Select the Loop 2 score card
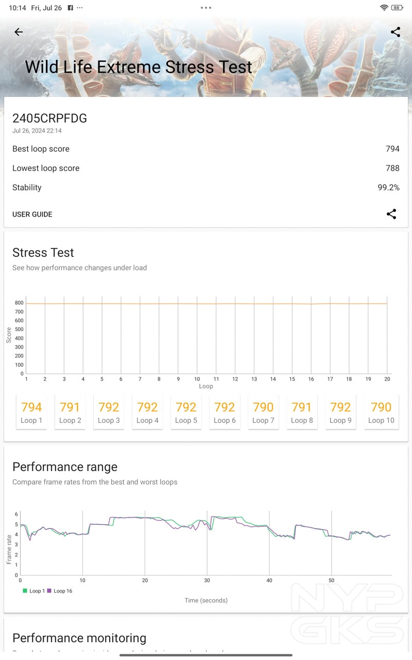 point(70,412)
